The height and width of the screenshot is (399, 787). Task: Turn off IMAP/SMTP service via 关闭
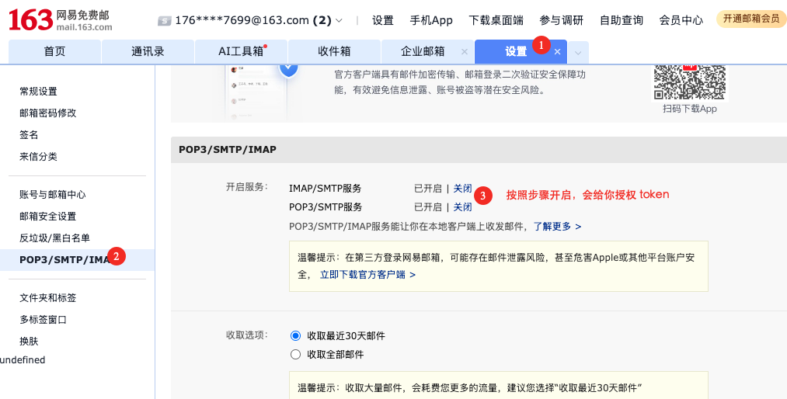[462, 189]
